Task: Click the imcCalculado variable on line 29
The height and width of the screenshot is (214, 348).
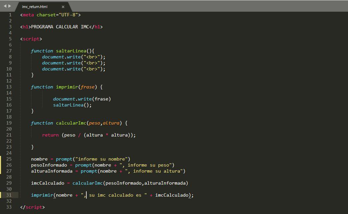Action: pyautogui.click(x=48, y=183)
